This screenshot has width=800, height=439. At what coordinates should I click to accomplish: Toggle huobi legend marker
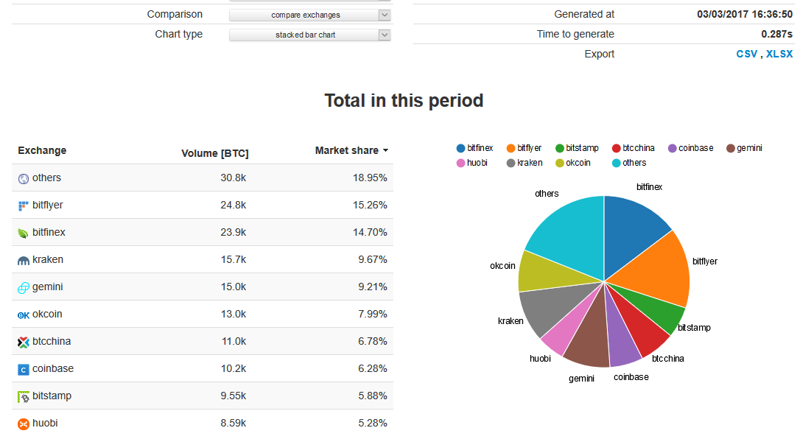[x=460, y=164]
